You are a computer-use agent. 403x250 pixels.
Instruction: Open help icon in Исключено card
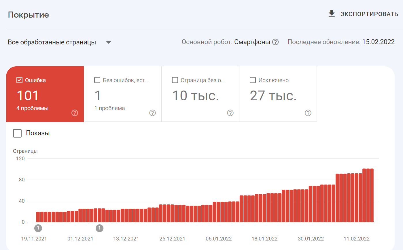click(x=308, y=113)
